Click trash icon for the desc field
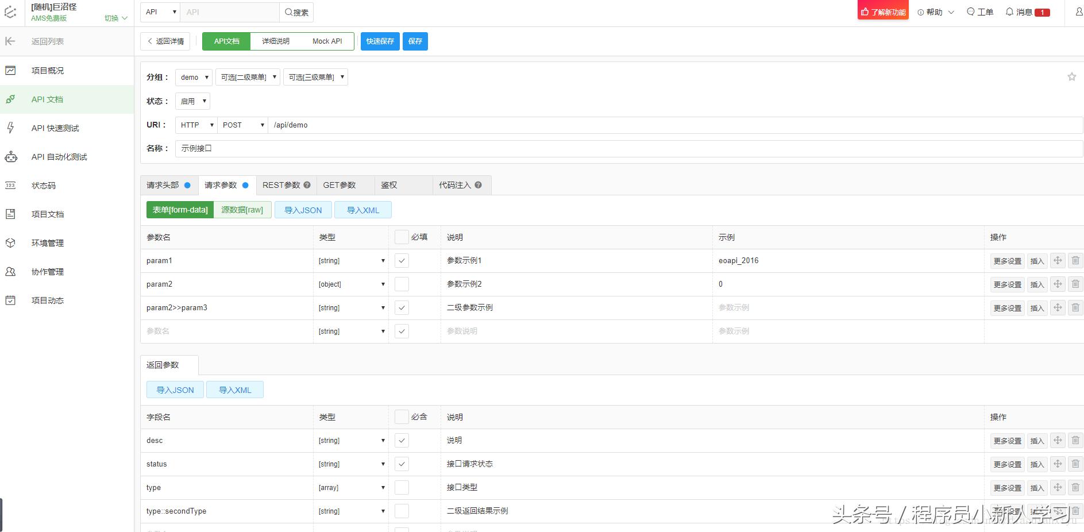The image size is (1084, 532). pyautogui.click(x=1075, y=440)
